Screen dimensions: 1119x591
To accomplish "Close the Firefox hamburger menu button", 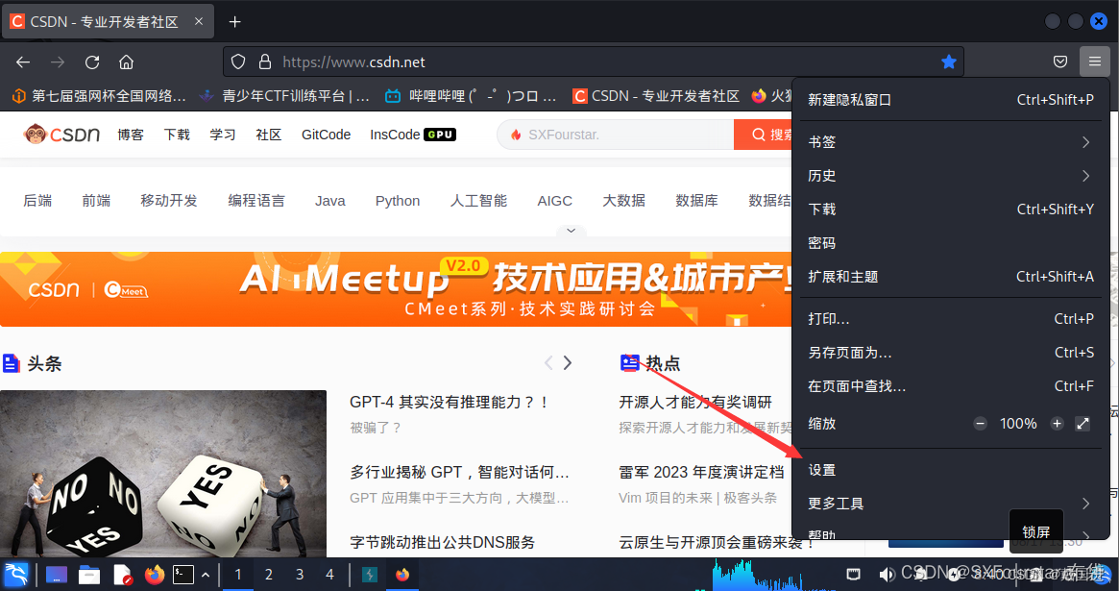I will [1094, 62].
